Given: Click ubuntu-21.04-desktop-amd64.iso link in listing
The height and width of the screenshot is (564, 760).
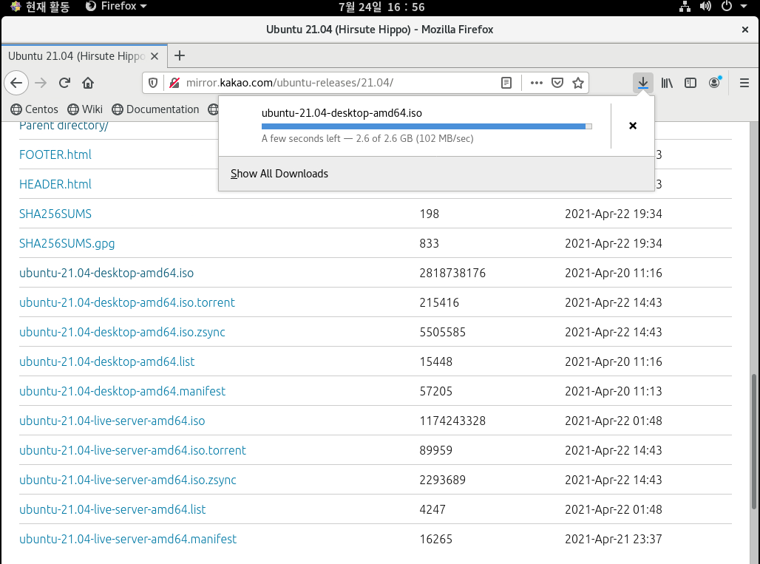Looking at the screenshot, I should (x=106, y=273).
